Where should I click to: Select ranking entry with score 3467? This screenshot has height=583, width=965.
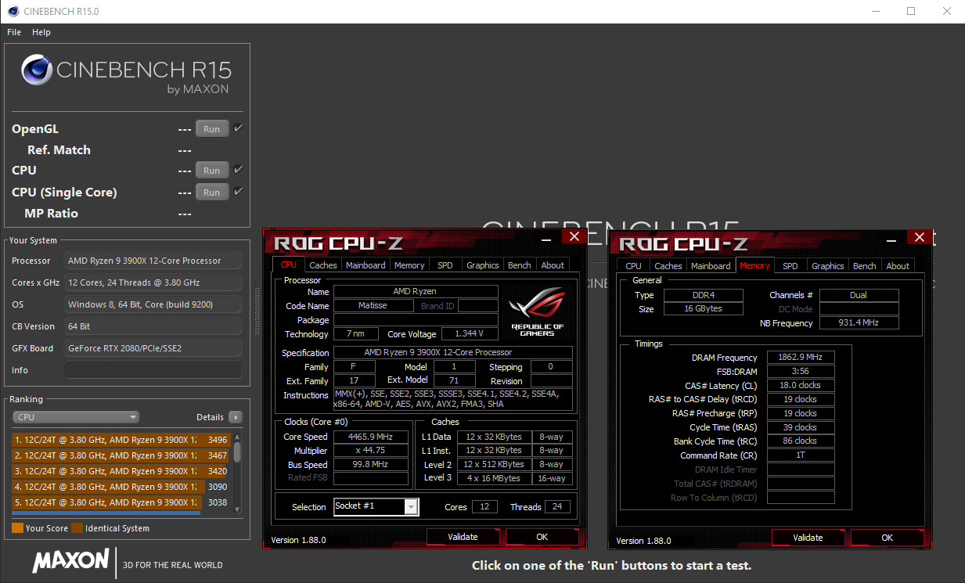[x=121, y=455]
